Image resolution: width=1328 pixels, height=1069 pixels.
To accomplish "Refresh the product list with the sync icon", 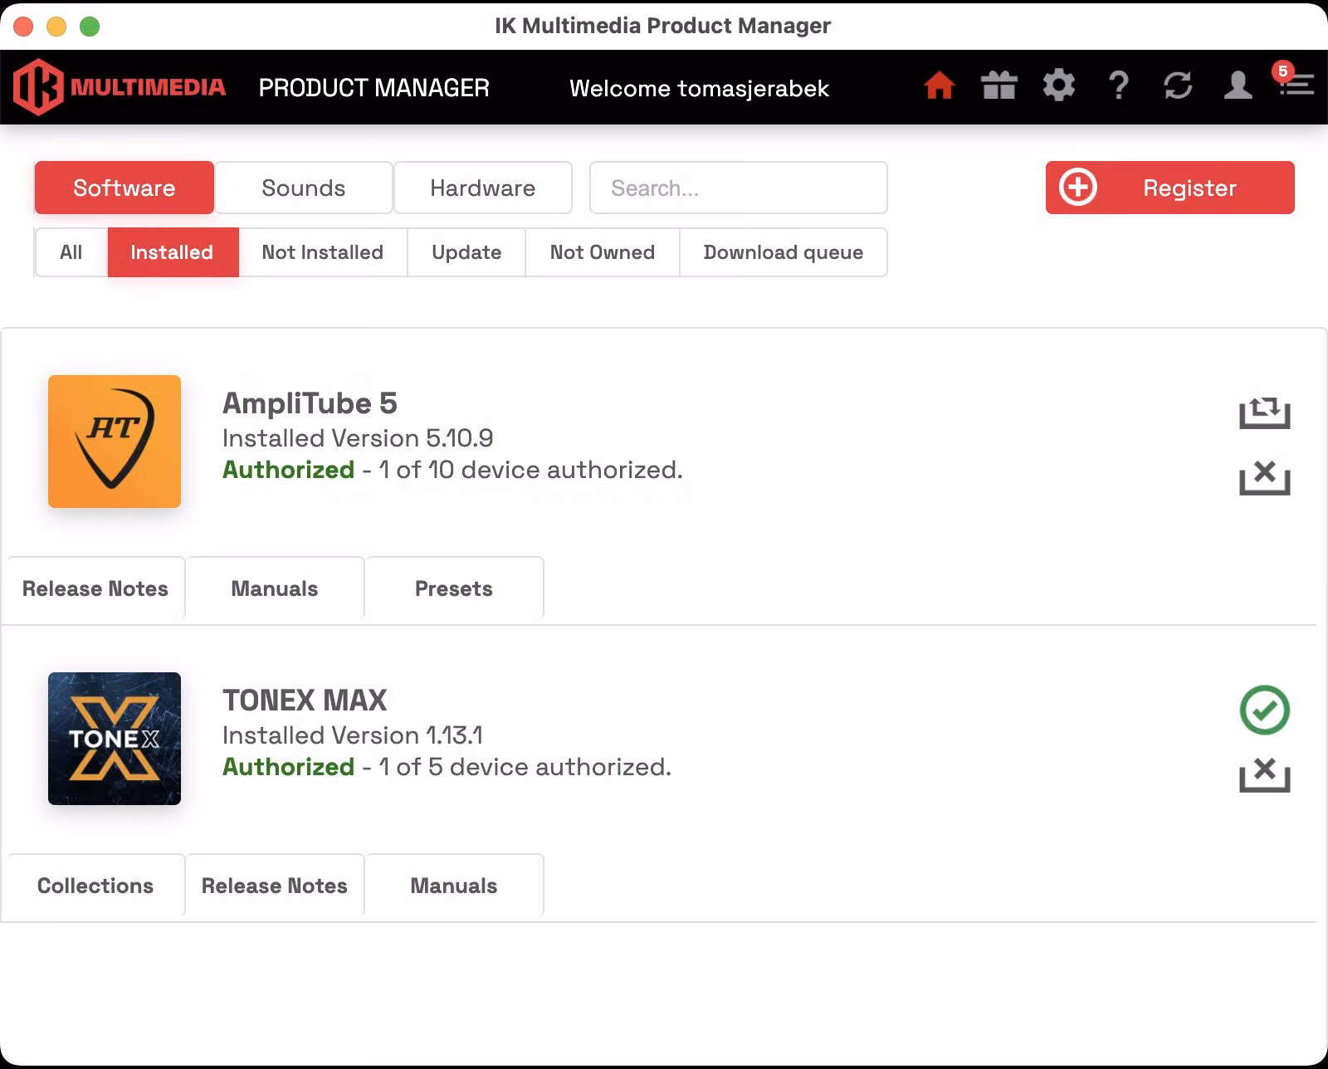I will pos(1178,85).
